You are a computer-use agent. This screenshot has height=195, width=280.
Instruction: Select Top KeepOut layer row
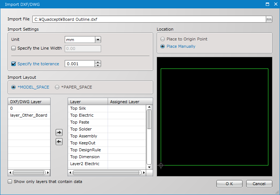(x=107, y=143)
